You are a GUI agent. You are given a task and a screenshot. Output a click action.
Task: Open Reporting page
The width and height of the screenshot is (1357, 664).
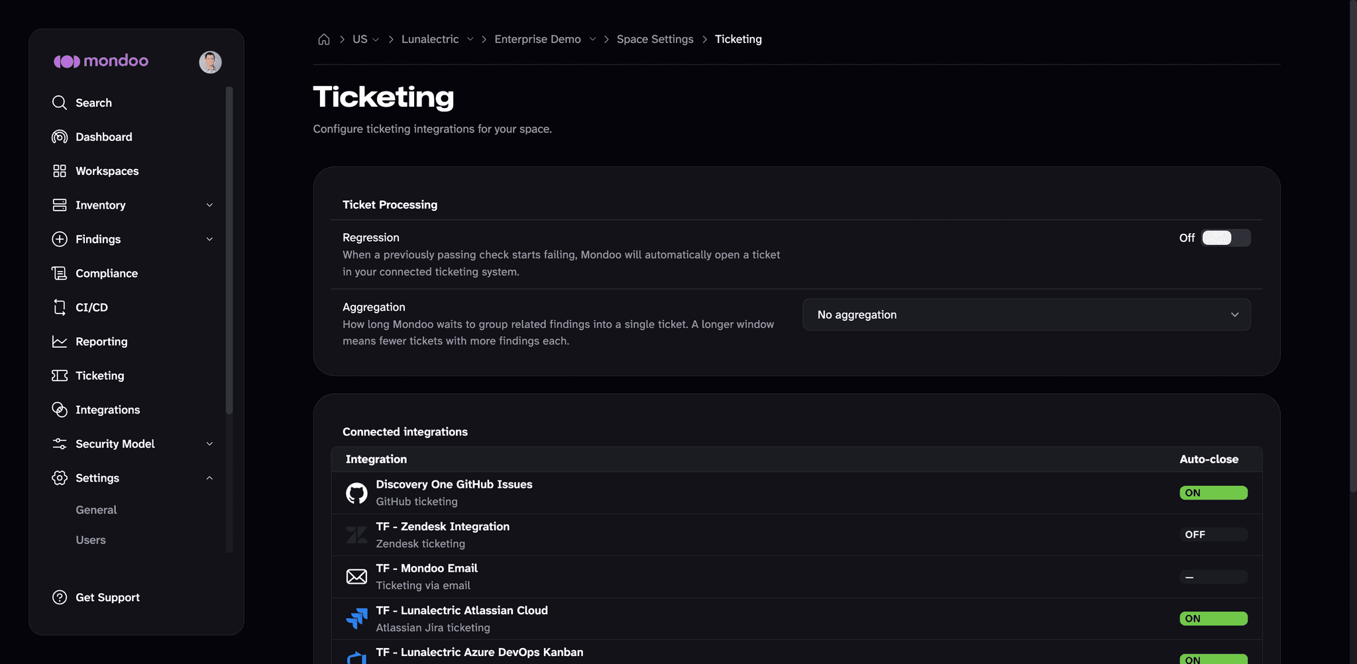tap(101, 341)
